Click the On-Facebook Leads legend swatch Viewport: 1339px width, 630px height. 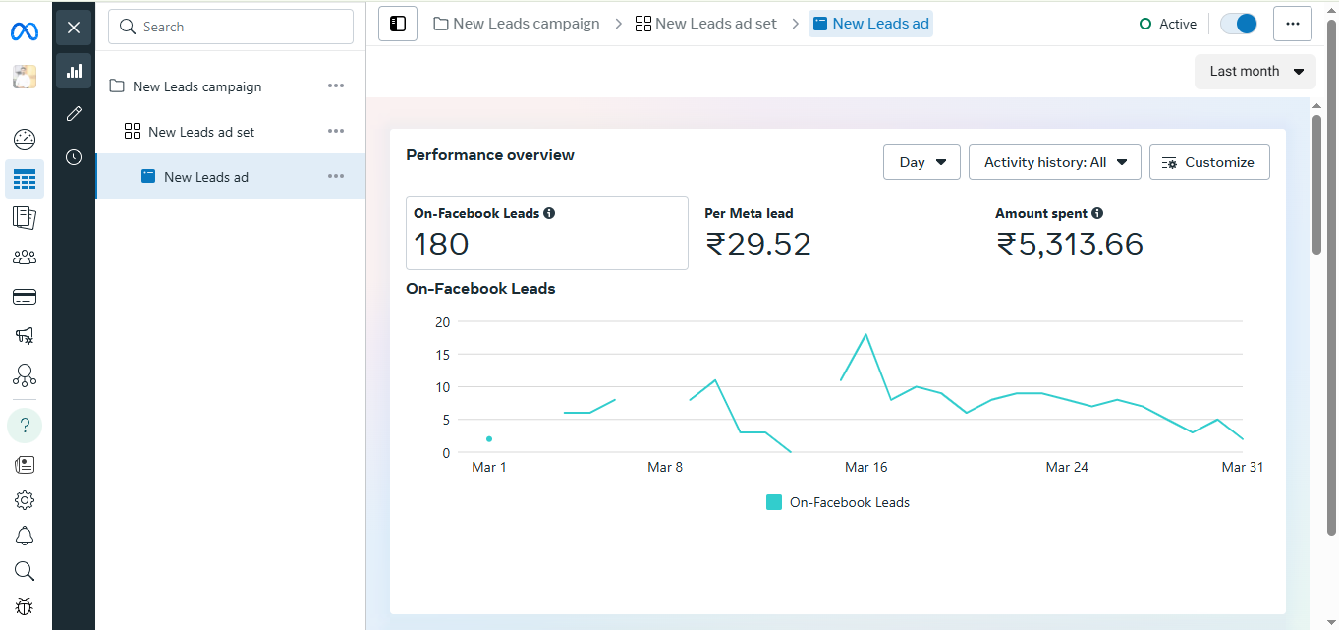774,502
